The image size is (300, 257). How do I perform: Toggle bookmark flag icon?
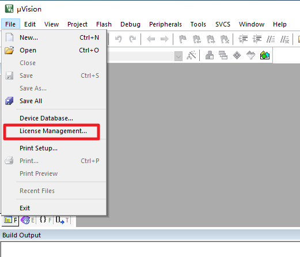(183, 39)
